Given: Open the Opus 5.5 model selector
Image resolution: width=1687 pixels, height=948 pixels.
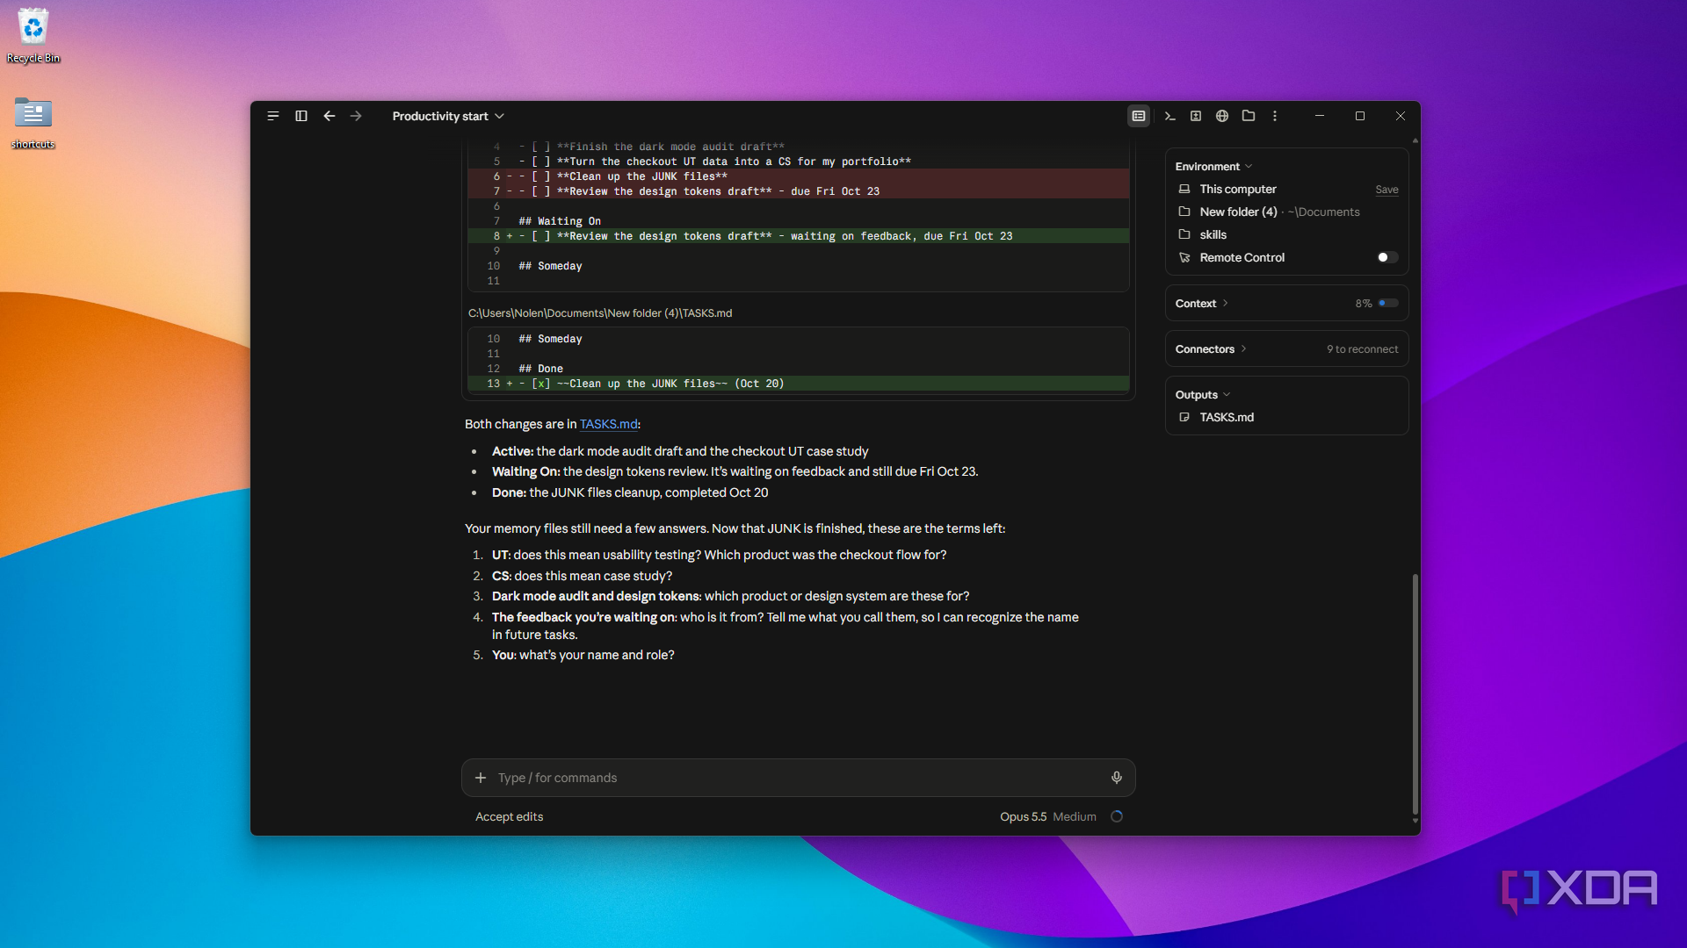Looking at the screenshot, I should [x=1023, y=816].
